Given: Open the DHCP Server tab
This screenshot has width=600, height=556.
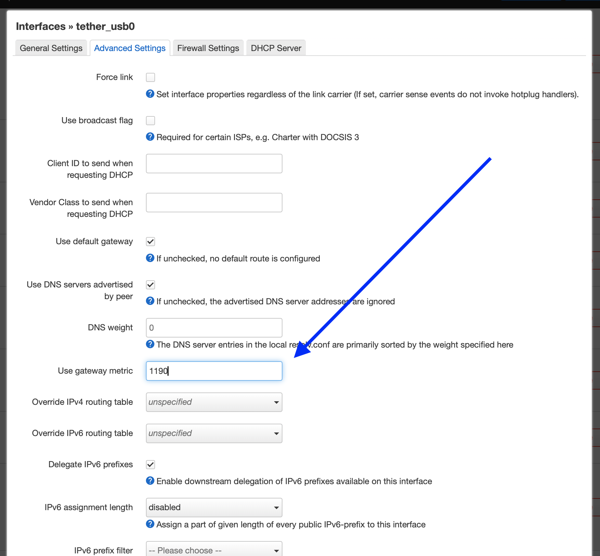Looking at the screenshot, I should 276,48.
